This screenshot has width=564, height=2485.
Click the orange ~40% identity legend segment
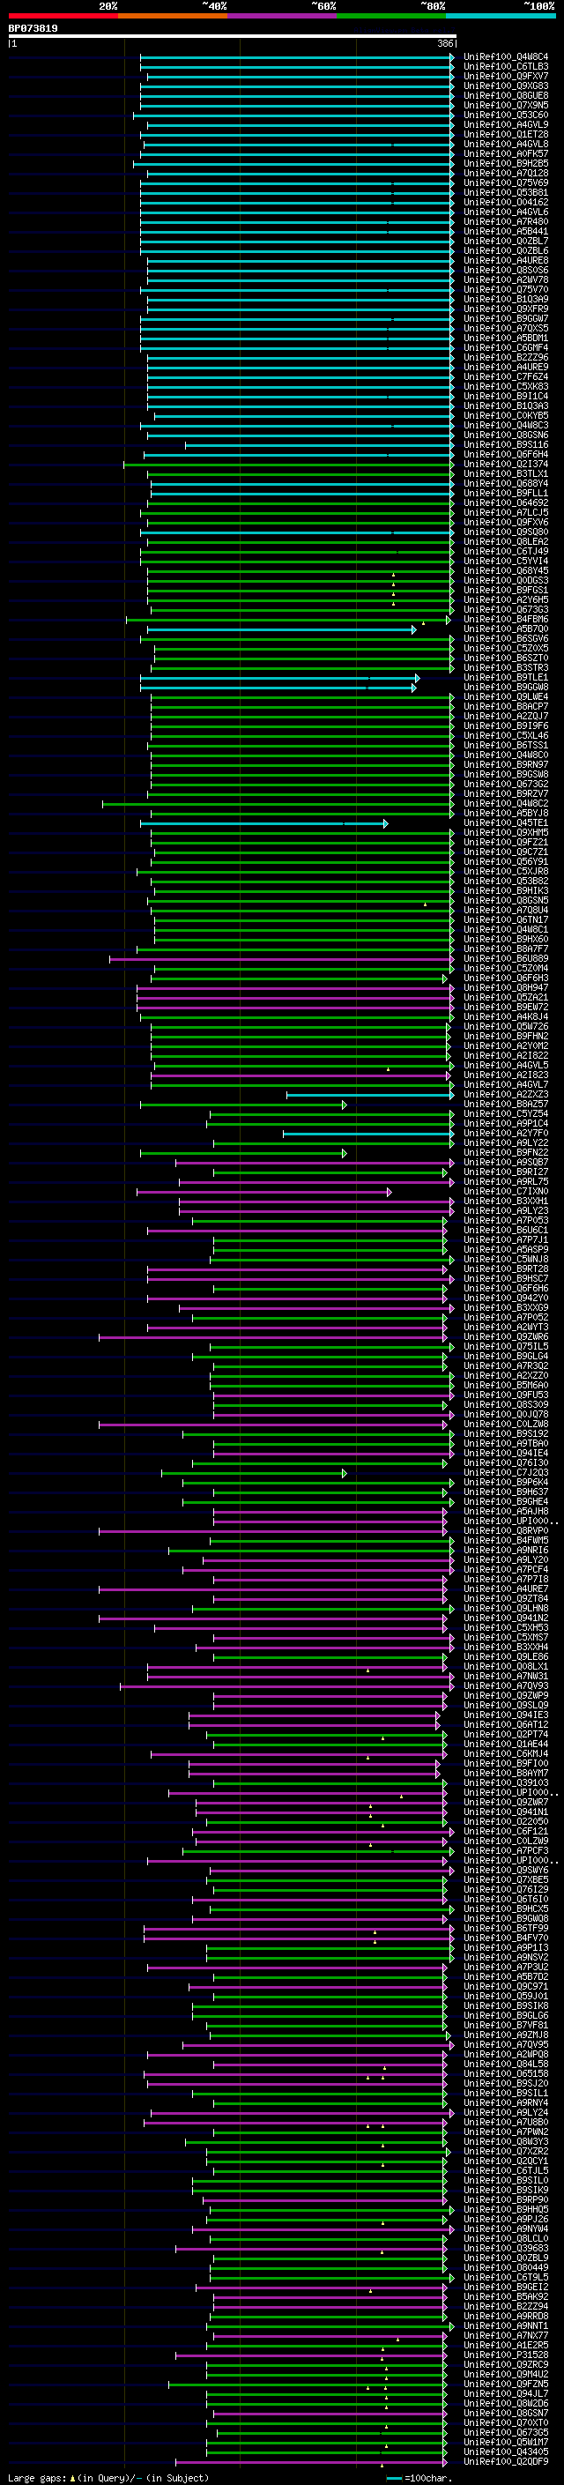pos(173,16)
